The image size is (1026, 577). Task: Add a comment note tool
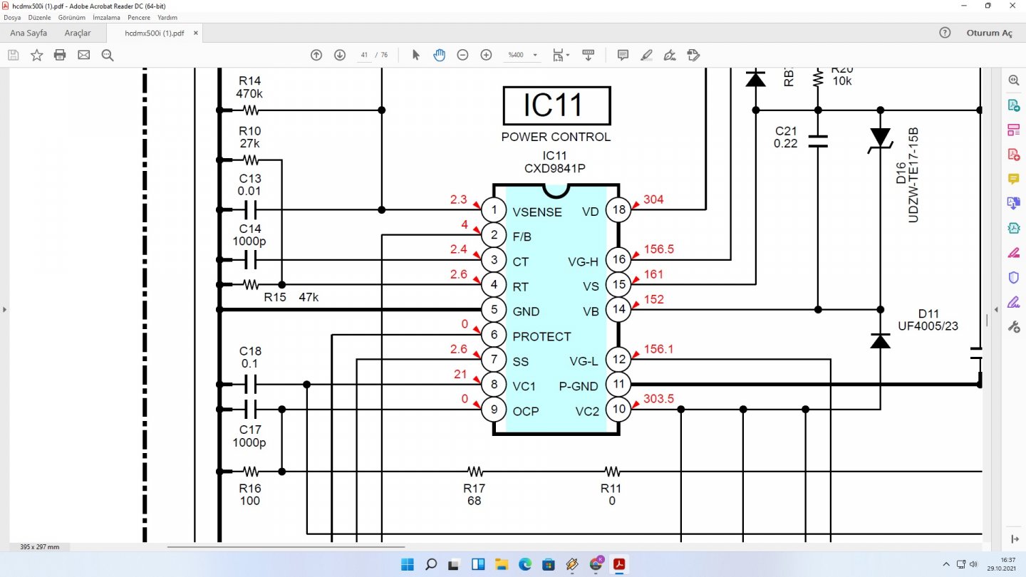click(623, 55)
